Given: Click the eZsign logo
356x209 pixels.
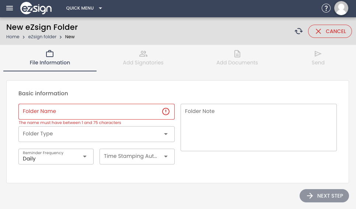Looking at the screenshot, I should tap(36, 8).
